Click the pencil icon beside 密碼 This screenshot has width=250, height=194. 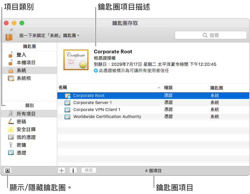pyautogui.click(x=11, y=121)
